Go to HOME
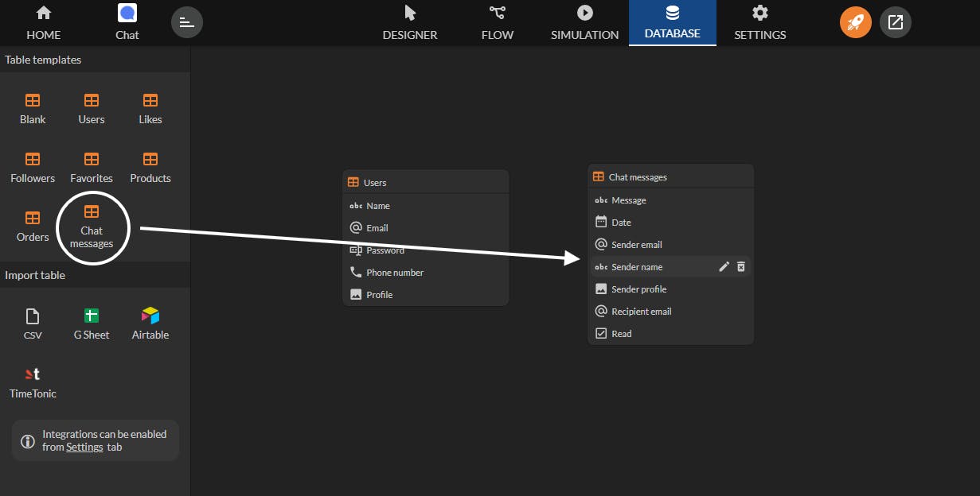The height and width of the screenshot is (496, 980). 44,23
